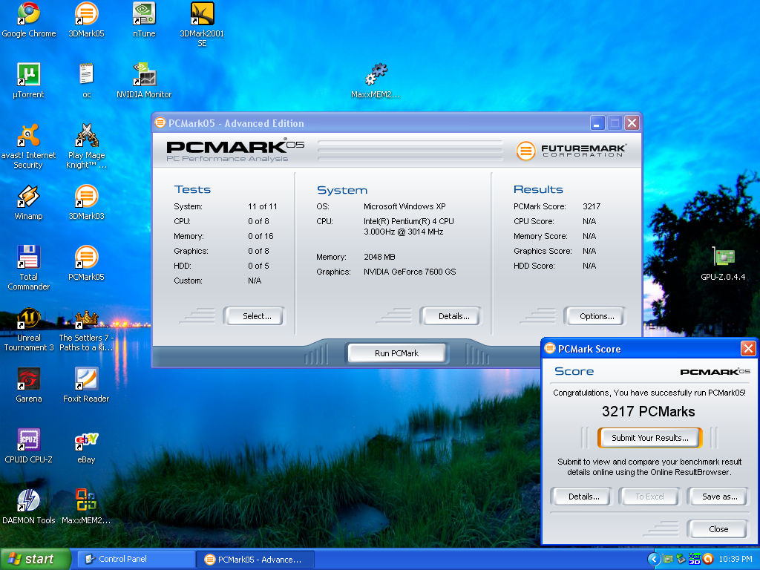Click the Run PCMark button

[x=396, y=353]
